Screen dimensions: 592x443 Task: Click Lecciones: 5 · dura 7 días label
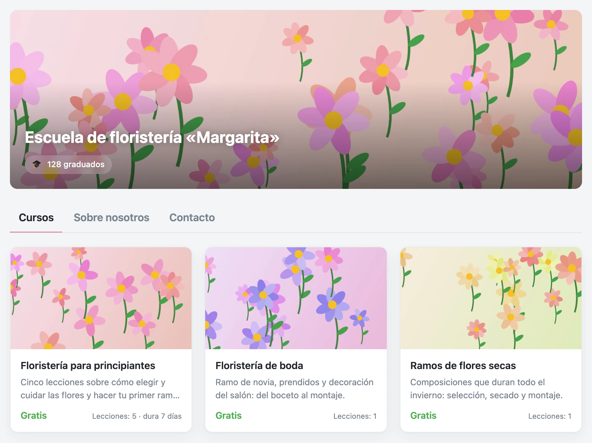click(137, 416)
